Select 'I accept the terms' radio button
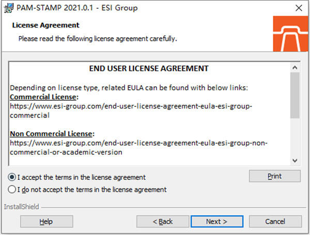310x235 pixels. 12,177
